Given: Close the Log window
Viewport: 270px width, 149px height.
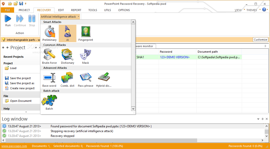Looking at the screenshot, I should click(x=267, y=119).
